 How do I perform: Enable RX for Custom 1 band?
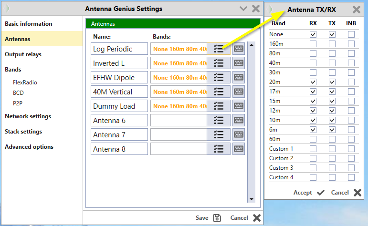pyautogui.click(x=313, y=149)
